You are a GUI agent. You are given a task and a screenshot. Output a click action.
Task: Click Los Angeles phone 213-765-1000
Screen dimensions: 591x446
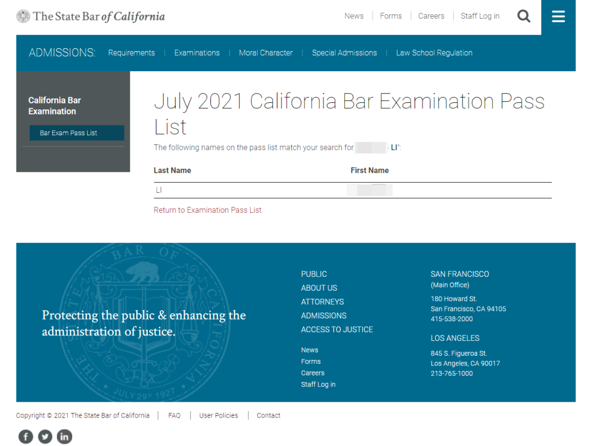click(x=451, y=373)
